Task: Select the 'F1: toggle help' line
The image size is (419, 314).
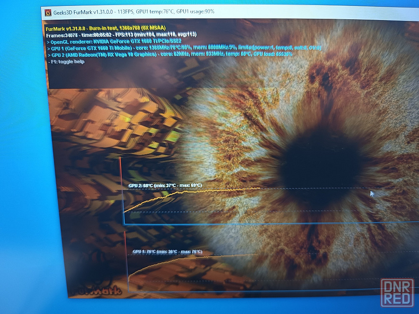Action: click(67, 62)
